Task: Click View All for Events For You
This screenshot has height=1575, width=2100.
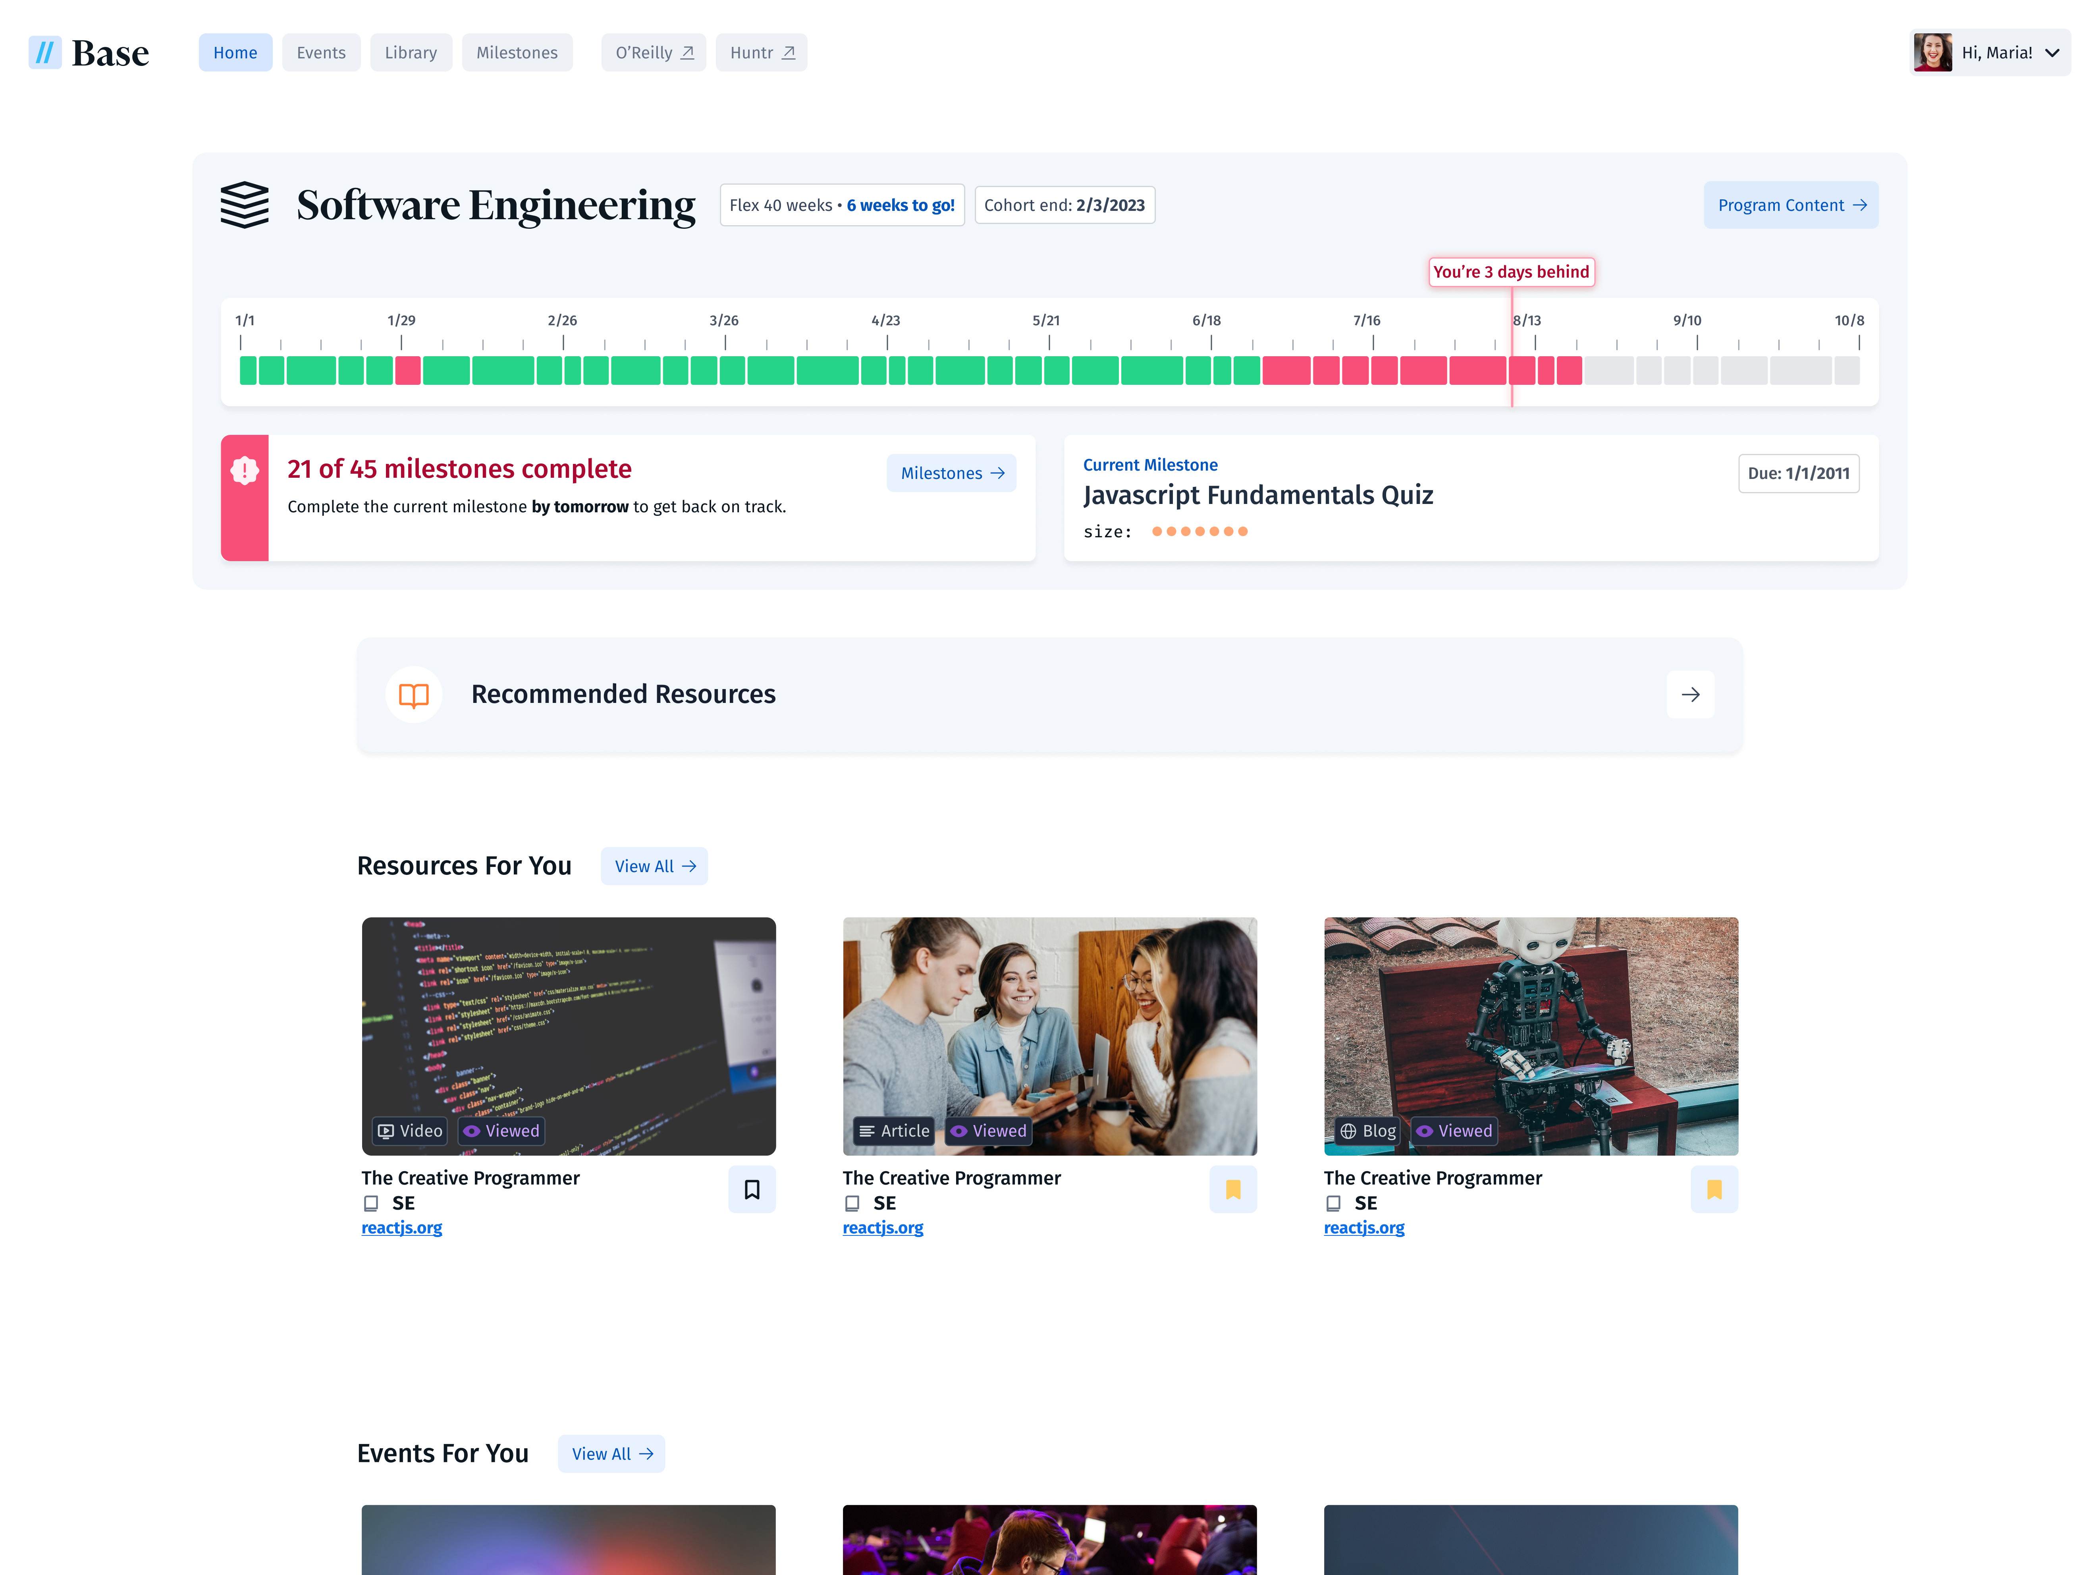Action: click(611, 1453)
